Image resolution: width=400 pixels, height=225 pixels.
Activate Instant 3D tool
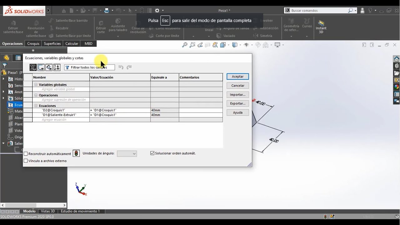click(321, 27)
